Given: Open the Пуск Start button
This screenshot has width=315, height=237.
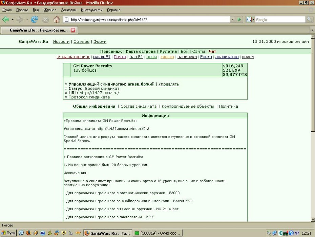Looking at the screenshot, I should click(8, 233).
